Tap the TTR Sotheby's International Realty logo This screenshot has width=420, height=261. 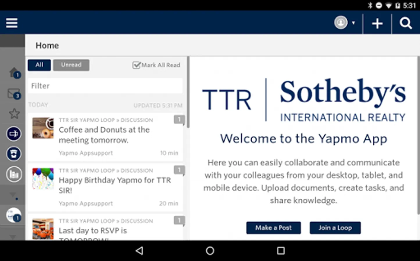pyautogui.click(x=304, y=100)
